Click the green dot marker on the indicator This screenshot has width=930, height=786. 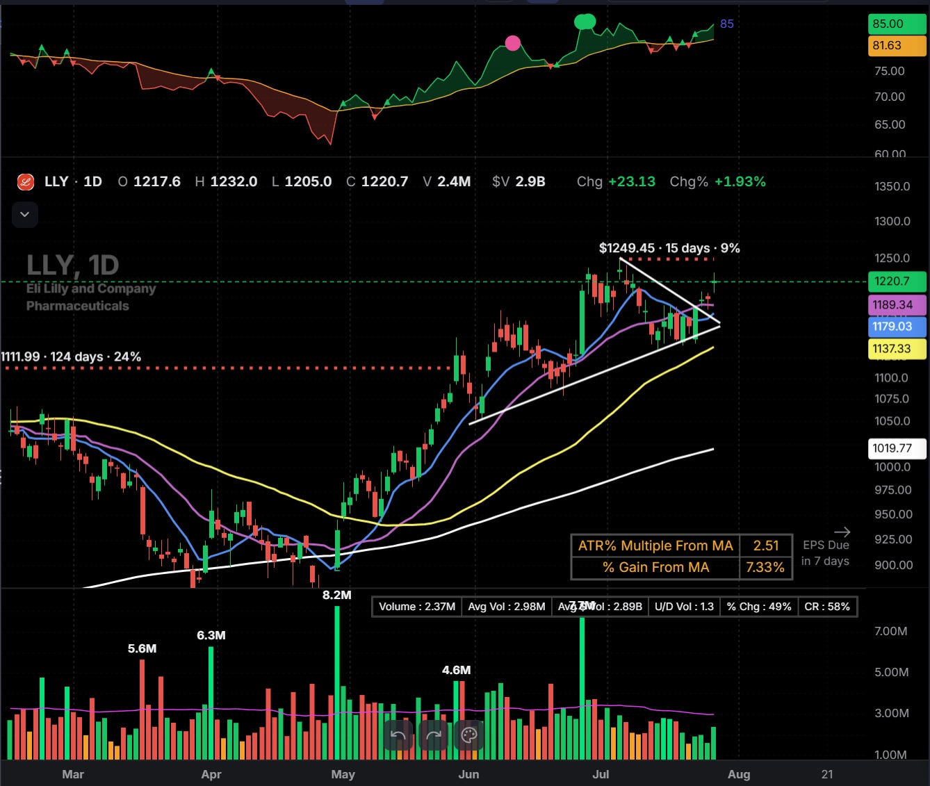(585, 22)
